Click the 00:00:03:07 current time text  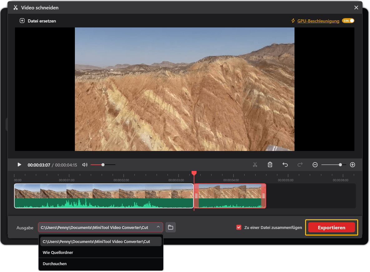point(39,165)
